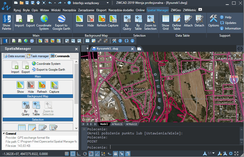The width and height of the screenshot is (244, 157).
Task: Close the Rysunek1.dwg drawing tab
Action: click(x=132, y=49)
